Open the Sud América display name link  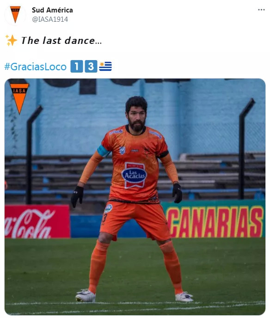tap(52, 10)
